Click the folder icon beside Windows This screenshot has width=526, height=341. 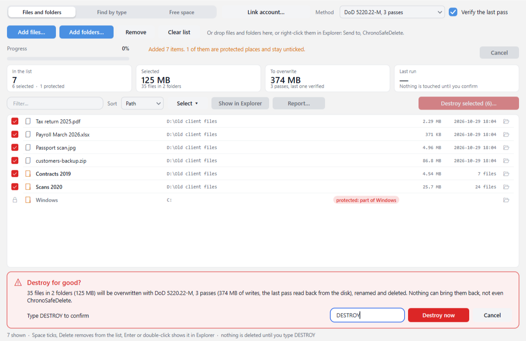click(28, 200)
